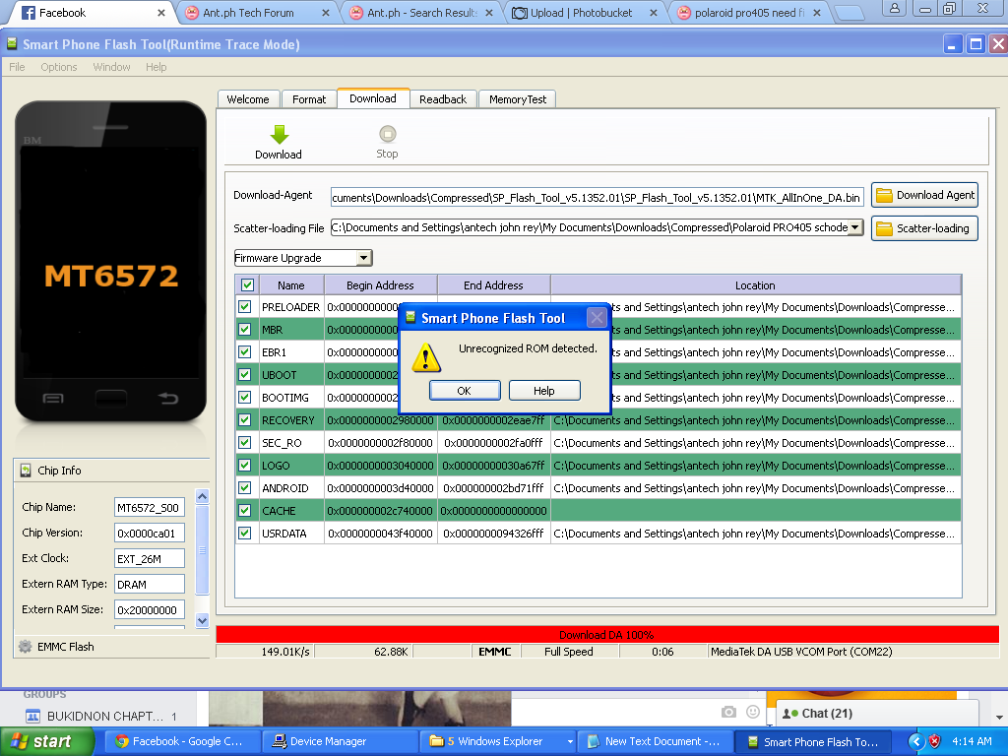Uncheck the PRELOADER partition checkbox

coord(245,307)
